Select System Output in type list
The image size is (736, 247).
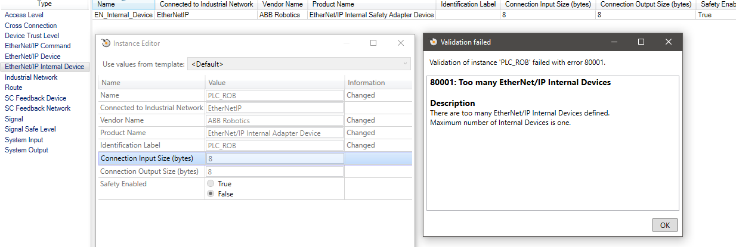pos(27,150)
